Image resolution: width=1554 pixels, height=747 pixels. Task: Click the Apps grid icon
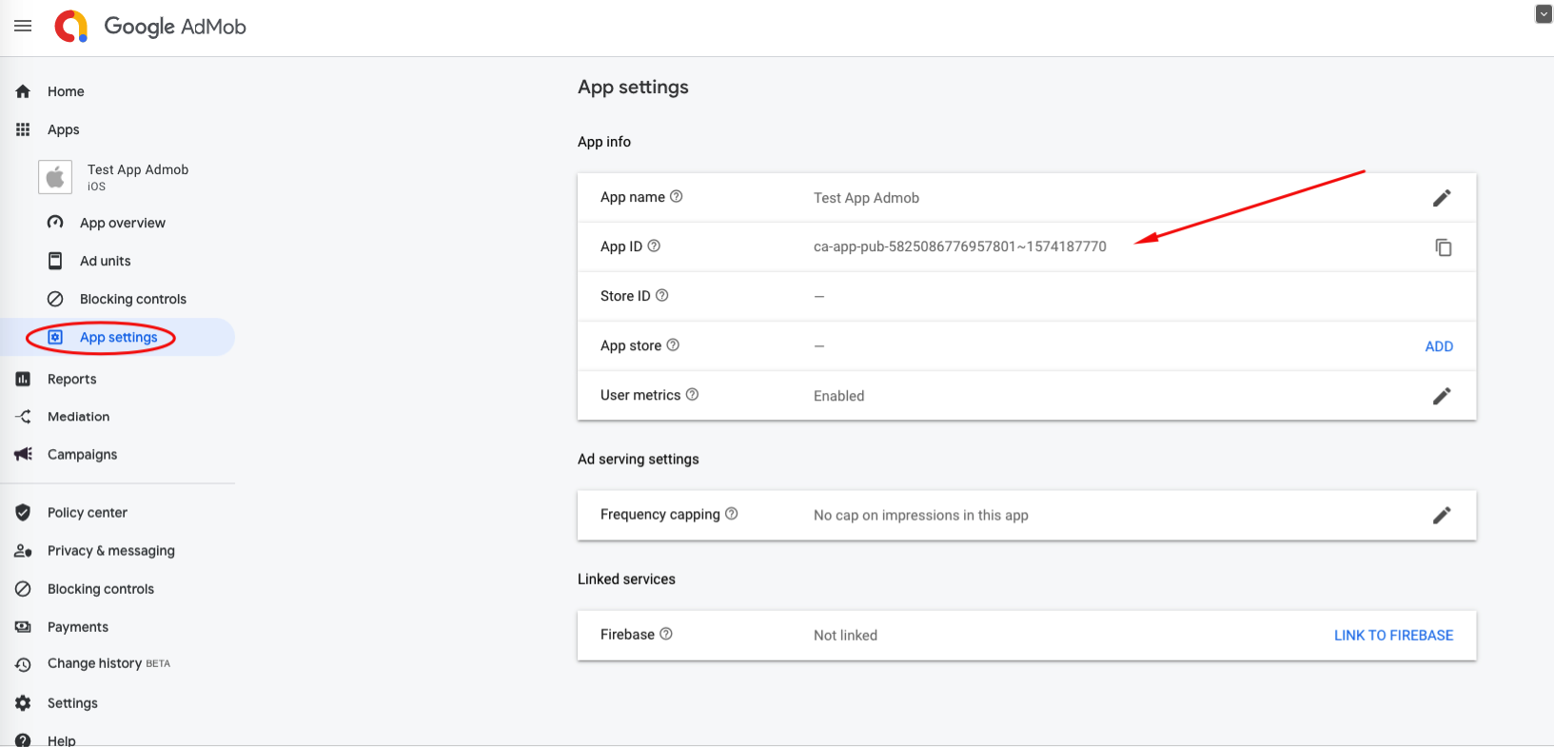point(23,129)
